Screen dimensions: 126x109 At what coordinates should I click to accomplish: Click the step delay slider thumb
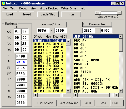pyautogui.click(x=100, y=13)
